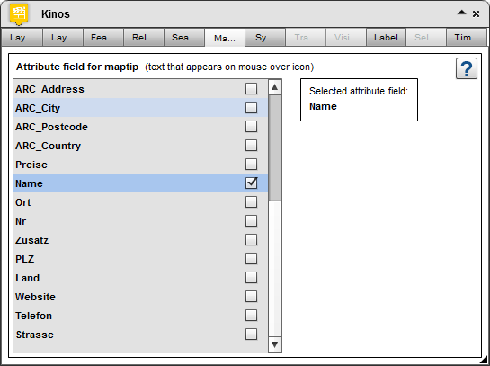Click the scrollbar up arrow
The height and width of the screenshot is (366, 490).
point(275,87)
